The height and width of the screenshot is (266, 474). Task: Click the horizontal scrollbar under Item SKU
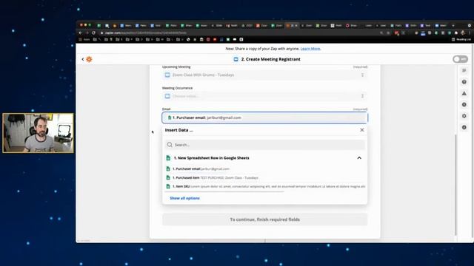click(x=224, y=191)
